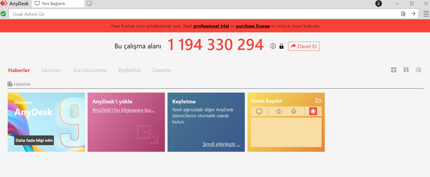Open the Haberler tab
The width and height of the screenshot is (430, 177).
(19, 70)
